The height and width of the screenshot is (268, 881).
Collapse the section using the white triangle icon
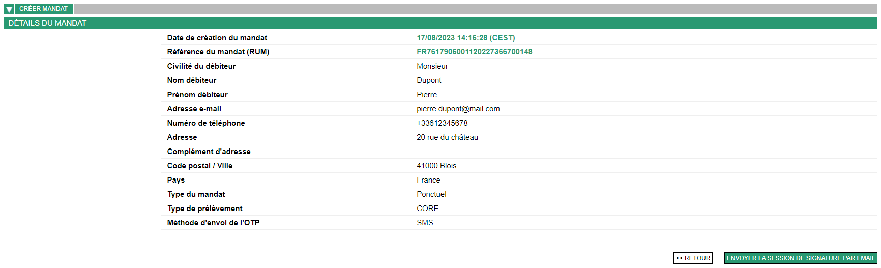pos(9,9)
